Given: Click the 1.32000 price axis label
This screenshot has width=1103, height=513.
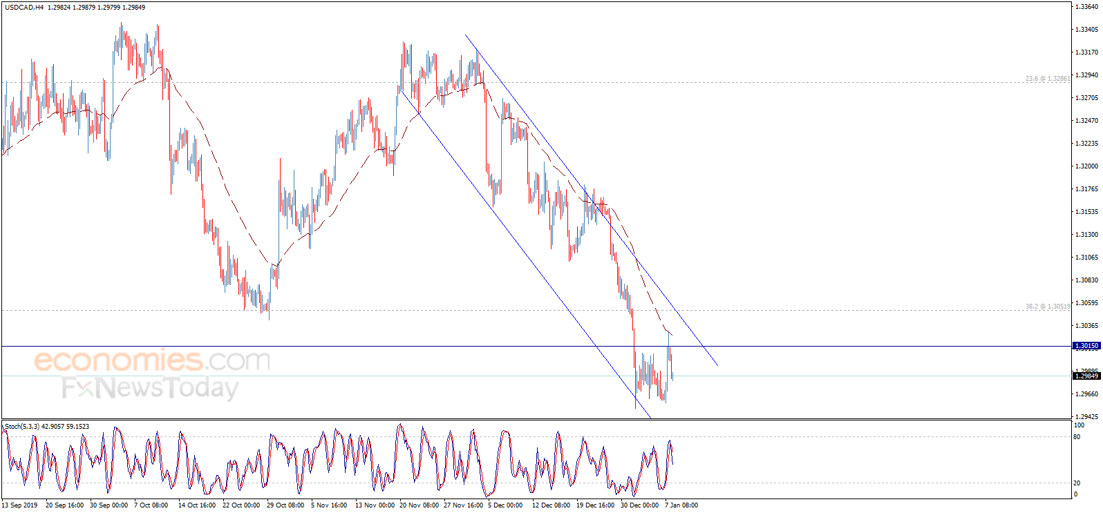Looking at the screenshot, I should [x=1087, y=166].
